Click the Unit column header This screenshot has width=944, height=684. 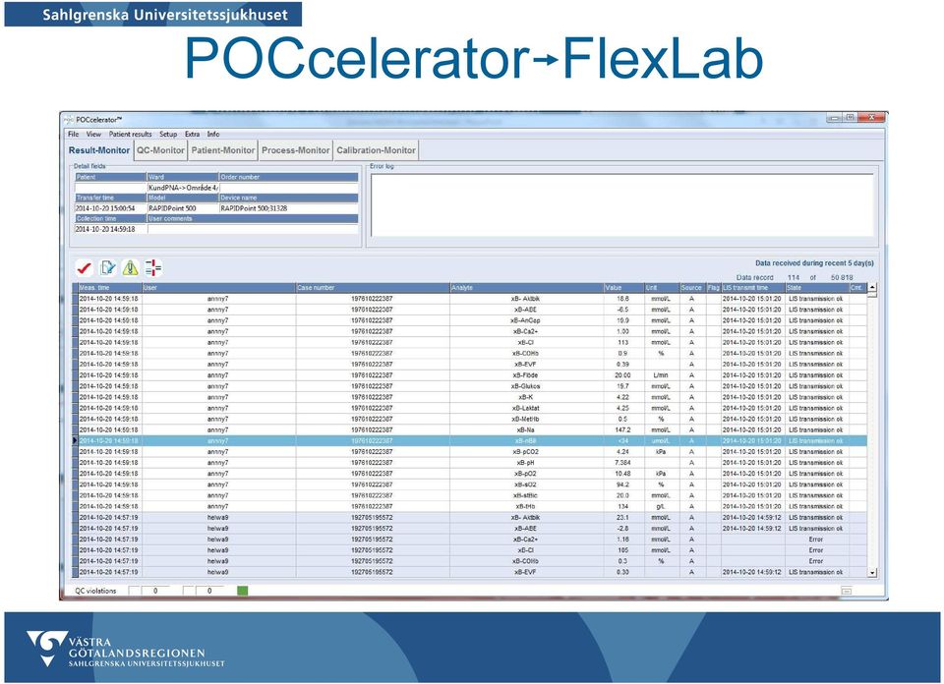[662, 288]
